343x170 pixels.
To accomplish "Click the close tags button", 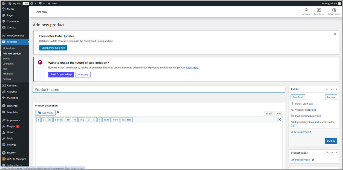I will point(126,120).
